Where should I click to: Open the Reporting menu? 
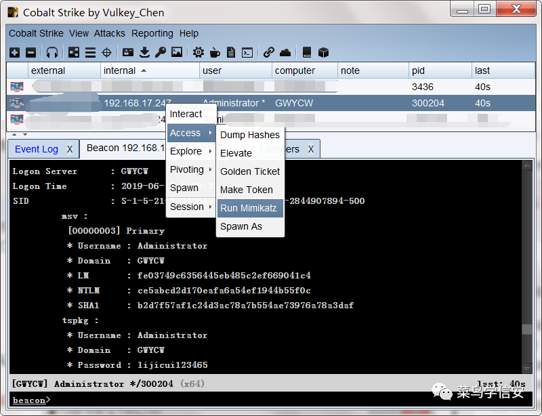[x=152, y=33]
